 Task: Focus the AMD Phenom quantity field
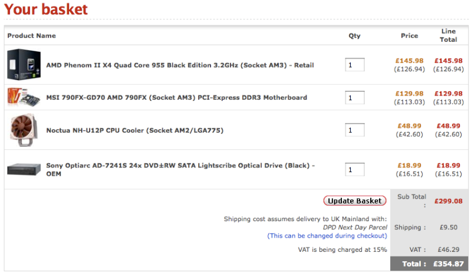[x=354, y=65]
